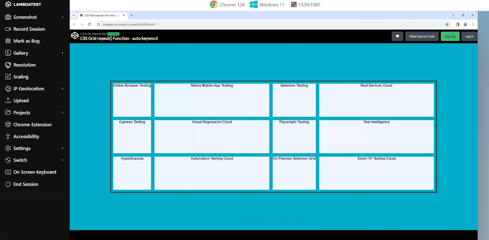489x240 pixels.
Task: Close the CSS Grid repeat() browser tab
Action: click(x=124, y=15)
